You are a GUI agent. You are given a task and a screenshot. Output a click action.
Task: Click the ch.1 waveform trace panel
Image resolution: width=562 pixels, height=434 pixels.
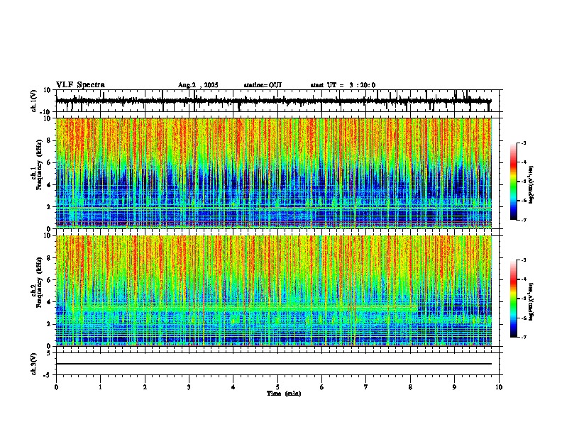pyautogui.click(x=277, y=101)
